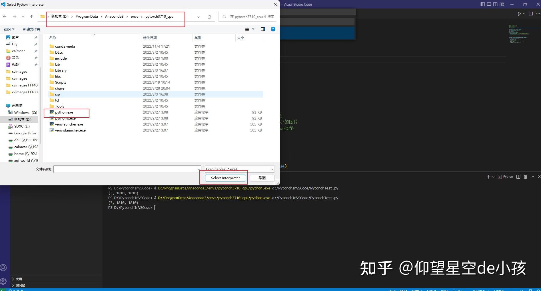Select python.exe in the file list
This screenshot has height=291, width=541.
[x=64, y=112]
